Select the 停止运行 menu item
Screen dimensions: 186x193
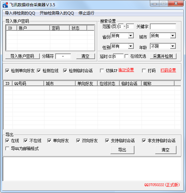tap(86, 13)
